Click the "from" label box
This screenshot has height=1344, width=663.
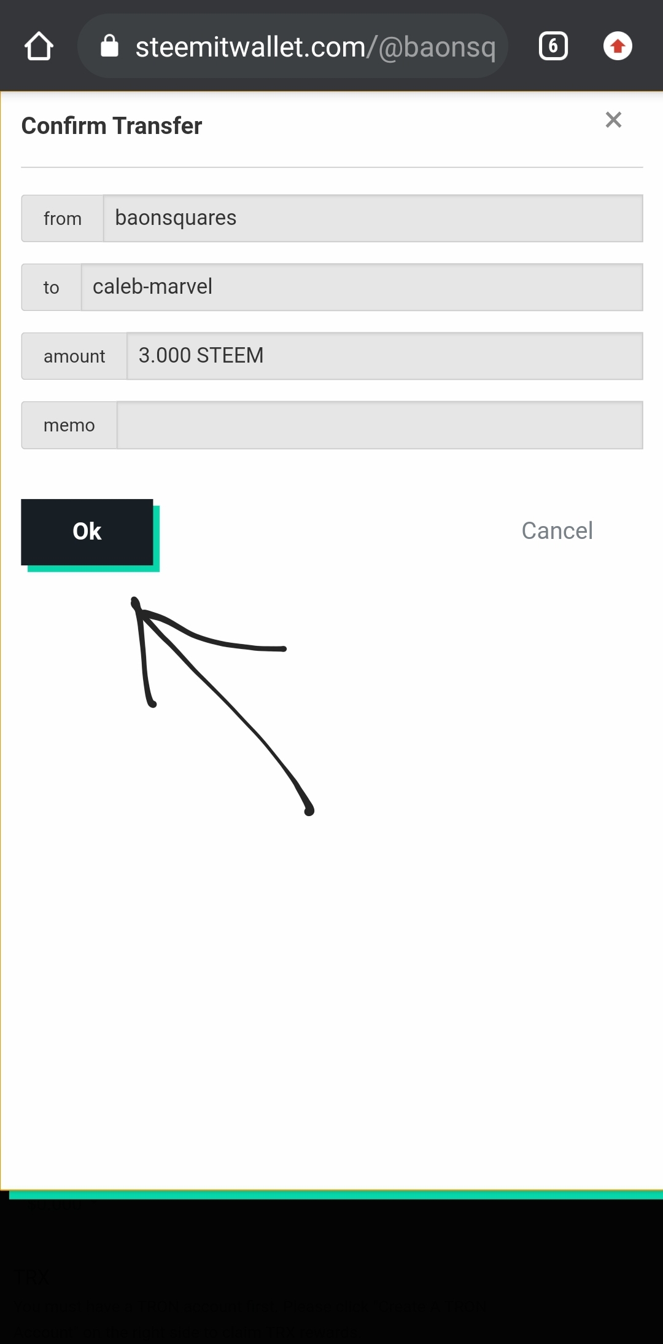pos(63,218)
